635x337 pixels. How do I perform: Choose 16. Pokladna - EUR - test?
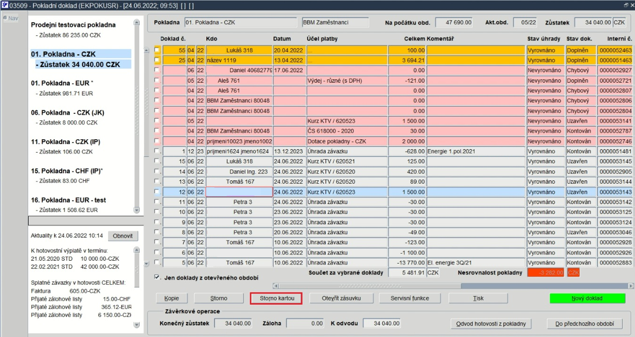click(69, 200)
